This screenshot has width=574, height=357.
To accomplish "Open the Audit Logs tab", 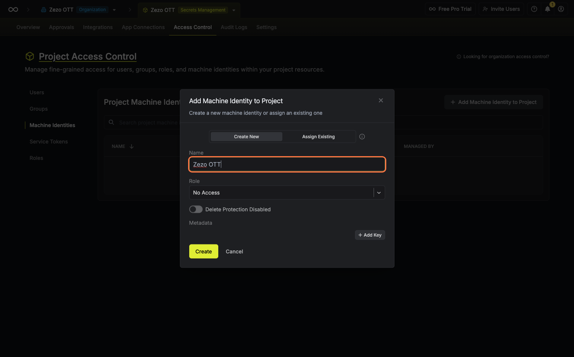I will click(234, 27).
